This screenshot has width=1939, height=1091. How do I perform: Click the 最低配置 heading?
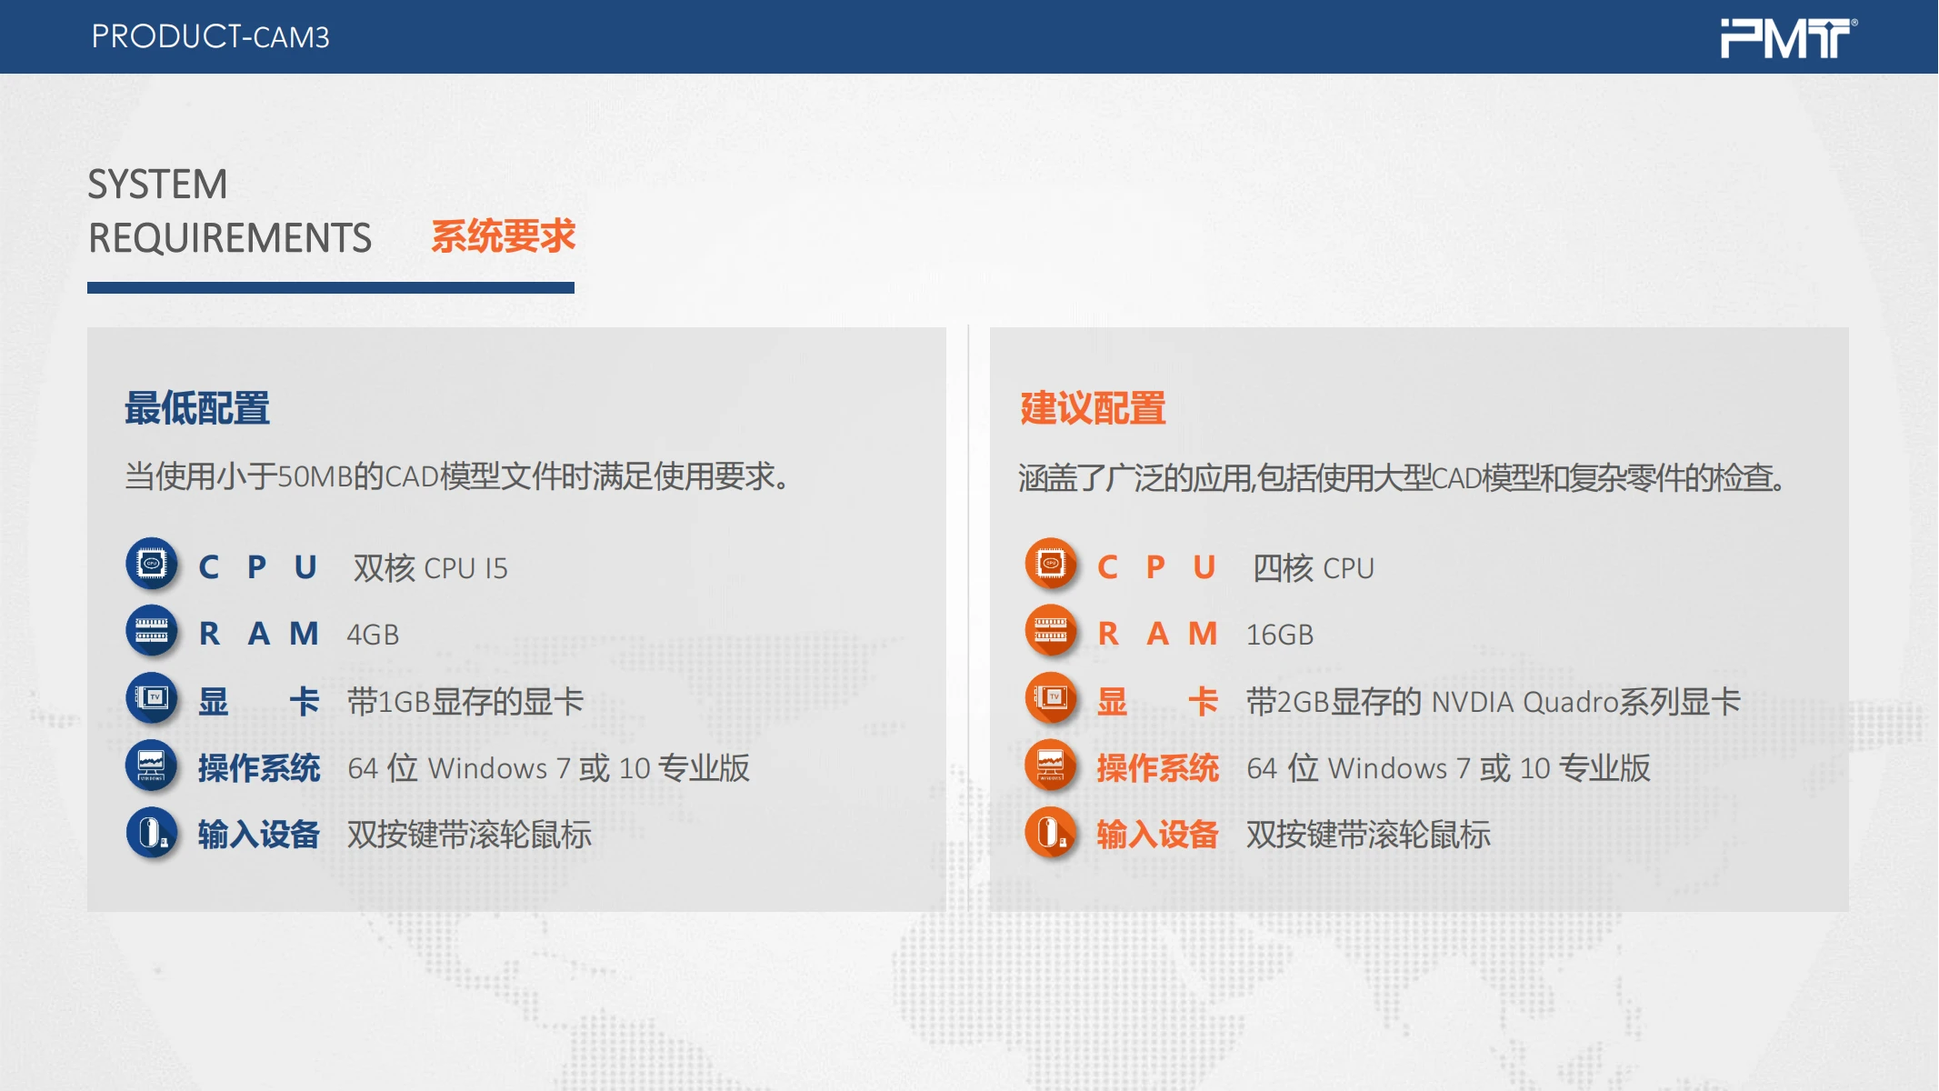[x=197, y=408]
